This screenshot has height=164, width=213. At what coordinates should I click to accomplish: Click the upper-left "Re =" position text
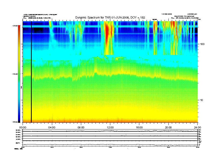(x=37, y=18)
